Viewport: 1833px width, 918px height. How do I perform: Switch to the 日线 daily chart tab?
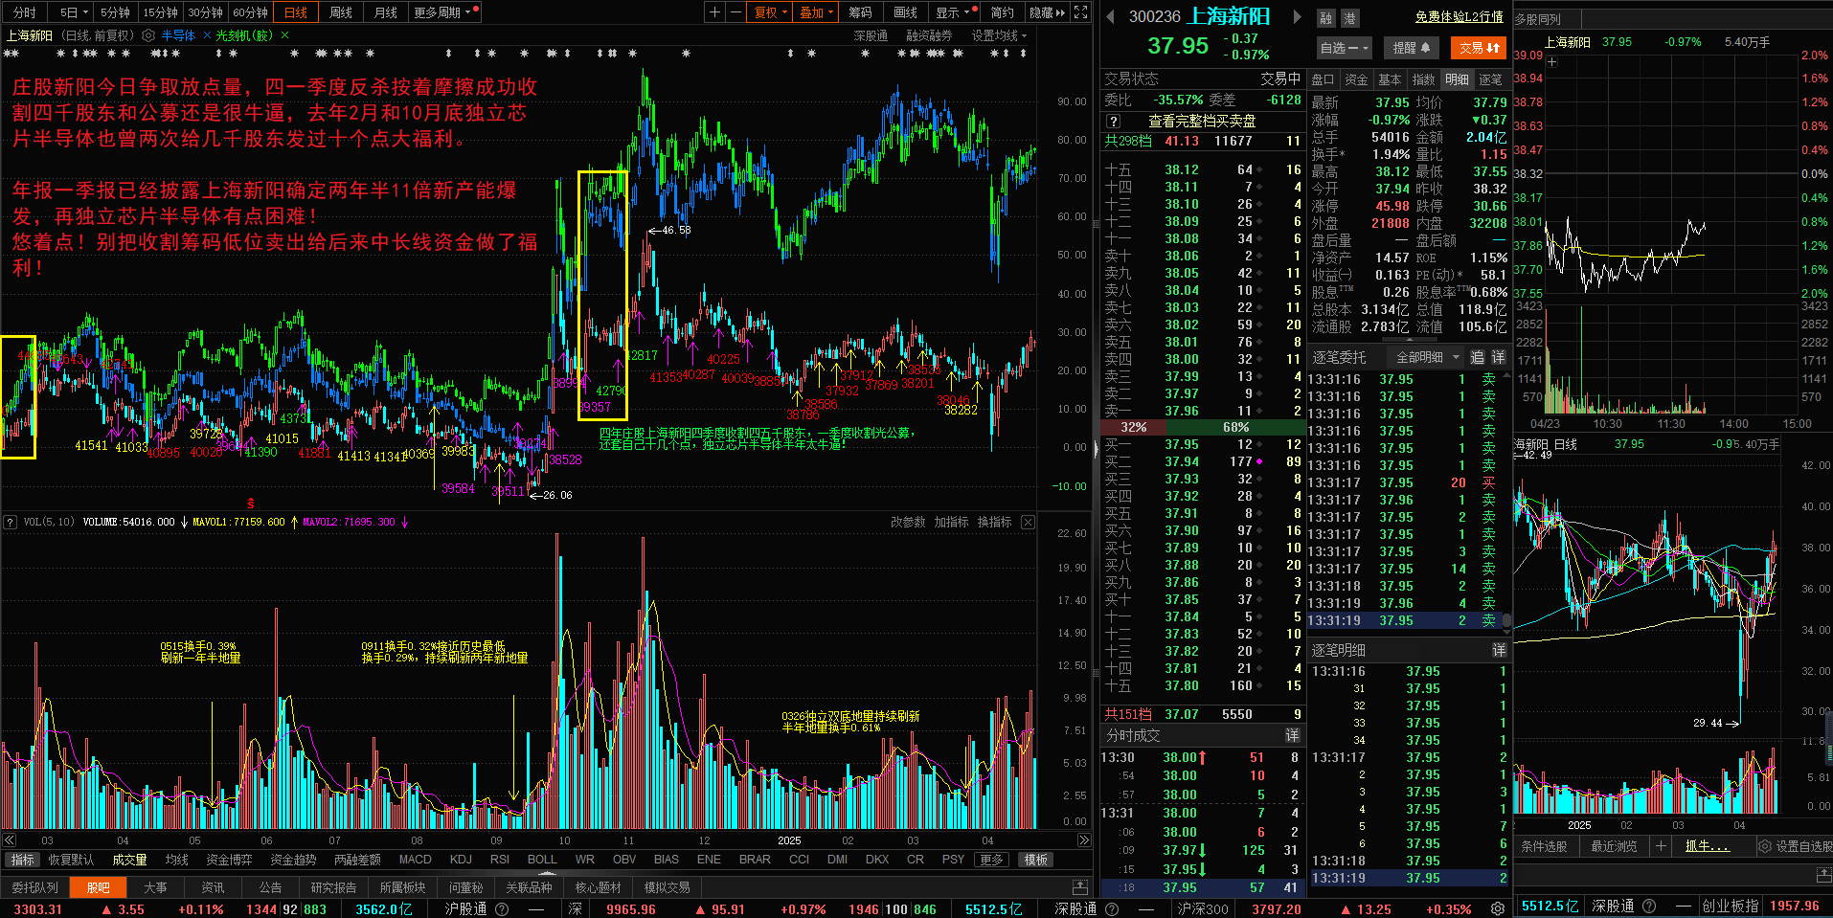(296, 12)
